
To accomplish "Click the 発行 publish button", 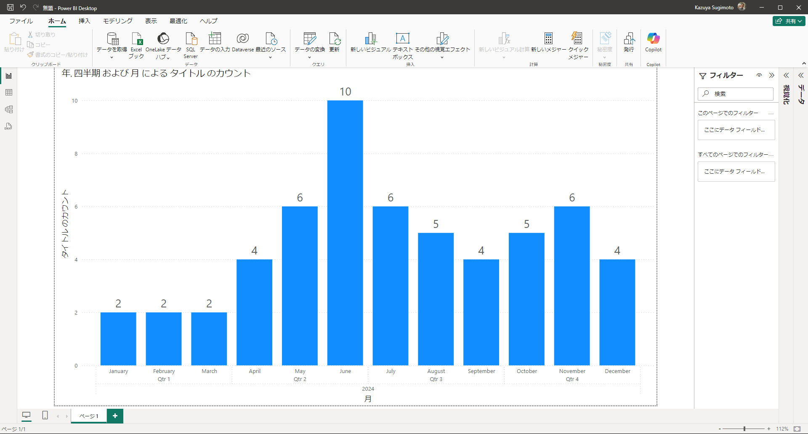I will [629, 42].
